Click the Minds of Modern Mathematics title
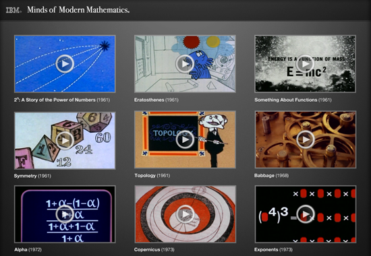The width and height of the screenshot is (371, 256). [x=78, y=9]
